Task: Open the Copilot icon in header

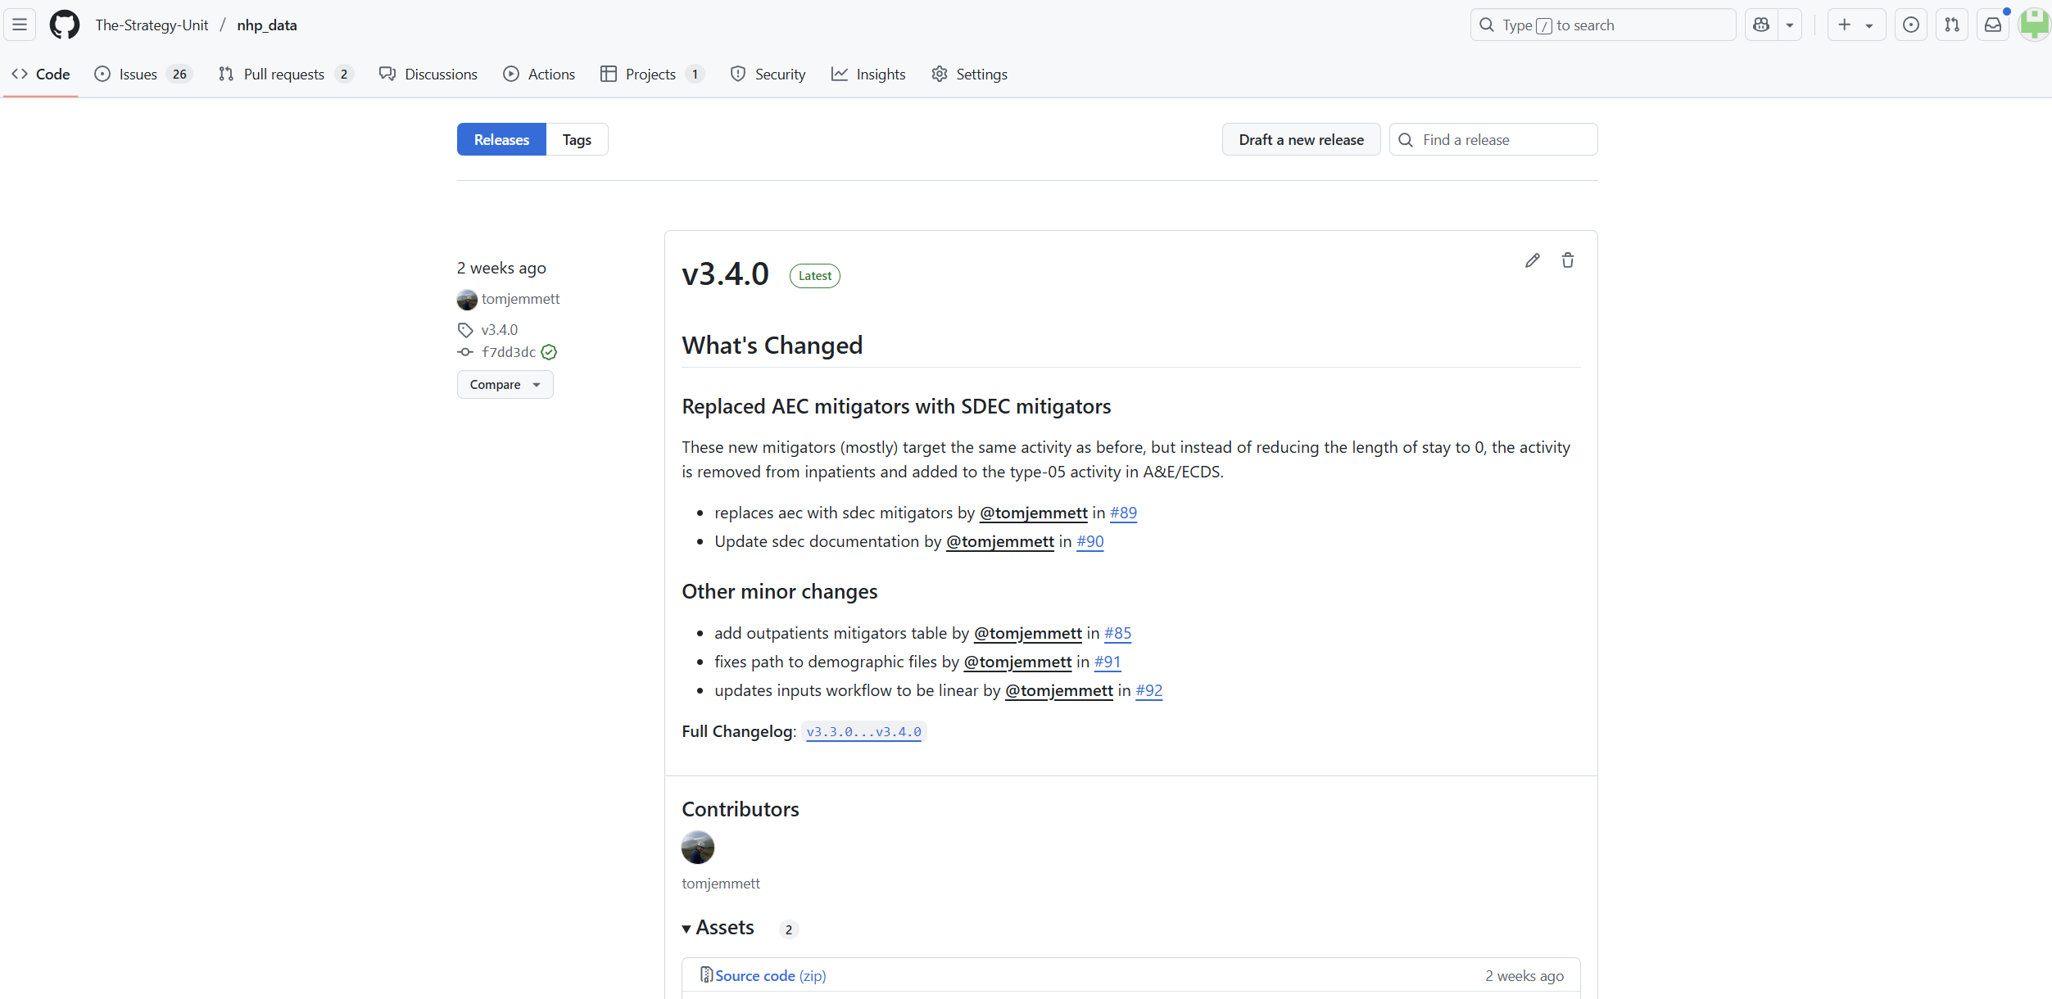Action: pos(1761,25)
